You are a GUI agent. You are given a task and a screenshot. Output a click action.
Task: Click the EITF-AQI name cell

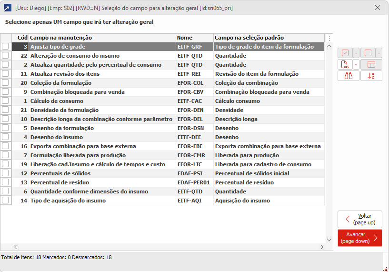click(194, 201)
